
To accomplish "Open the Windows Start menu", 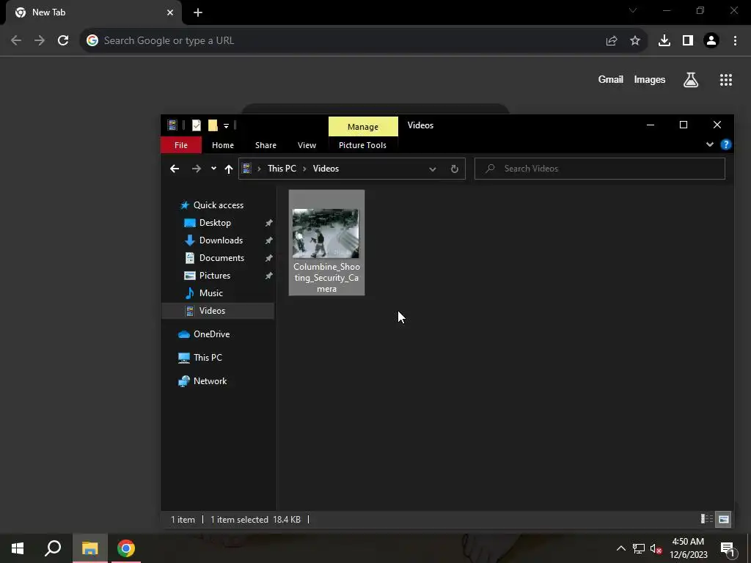I will pyautogui.click(x=18, y=548).
